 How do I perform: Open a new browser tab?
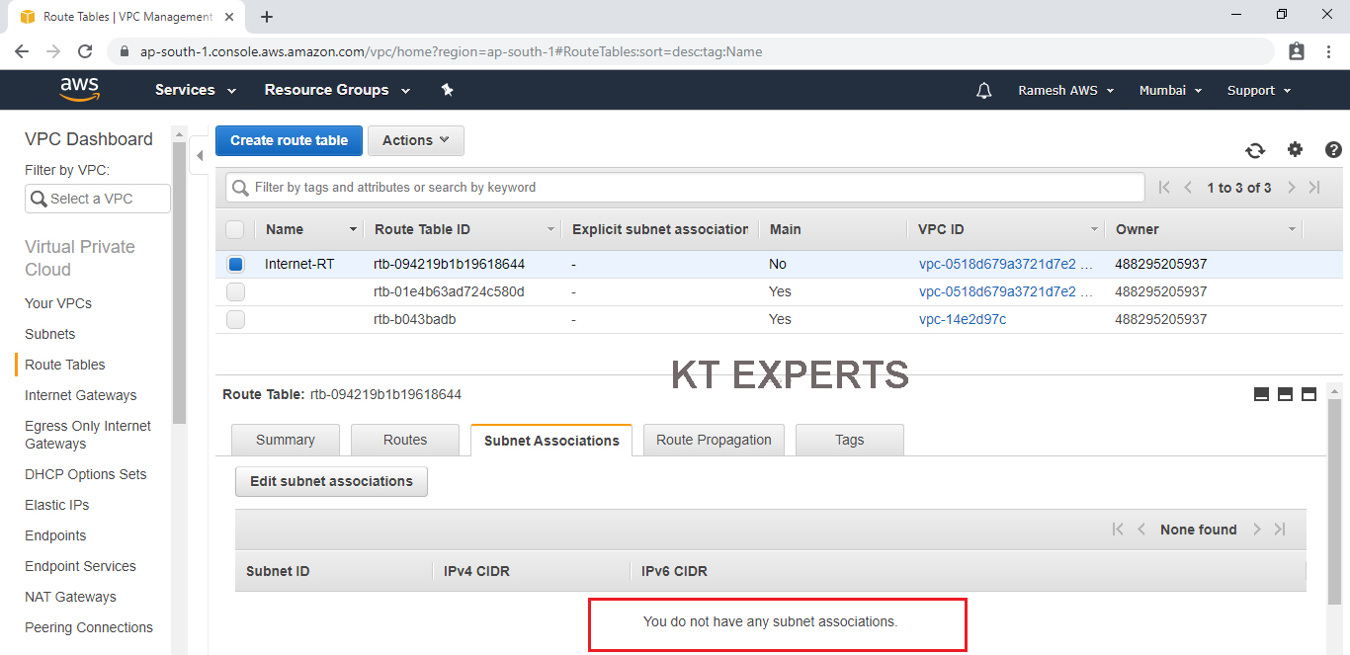pyautogui.click(x=267, y=17)
